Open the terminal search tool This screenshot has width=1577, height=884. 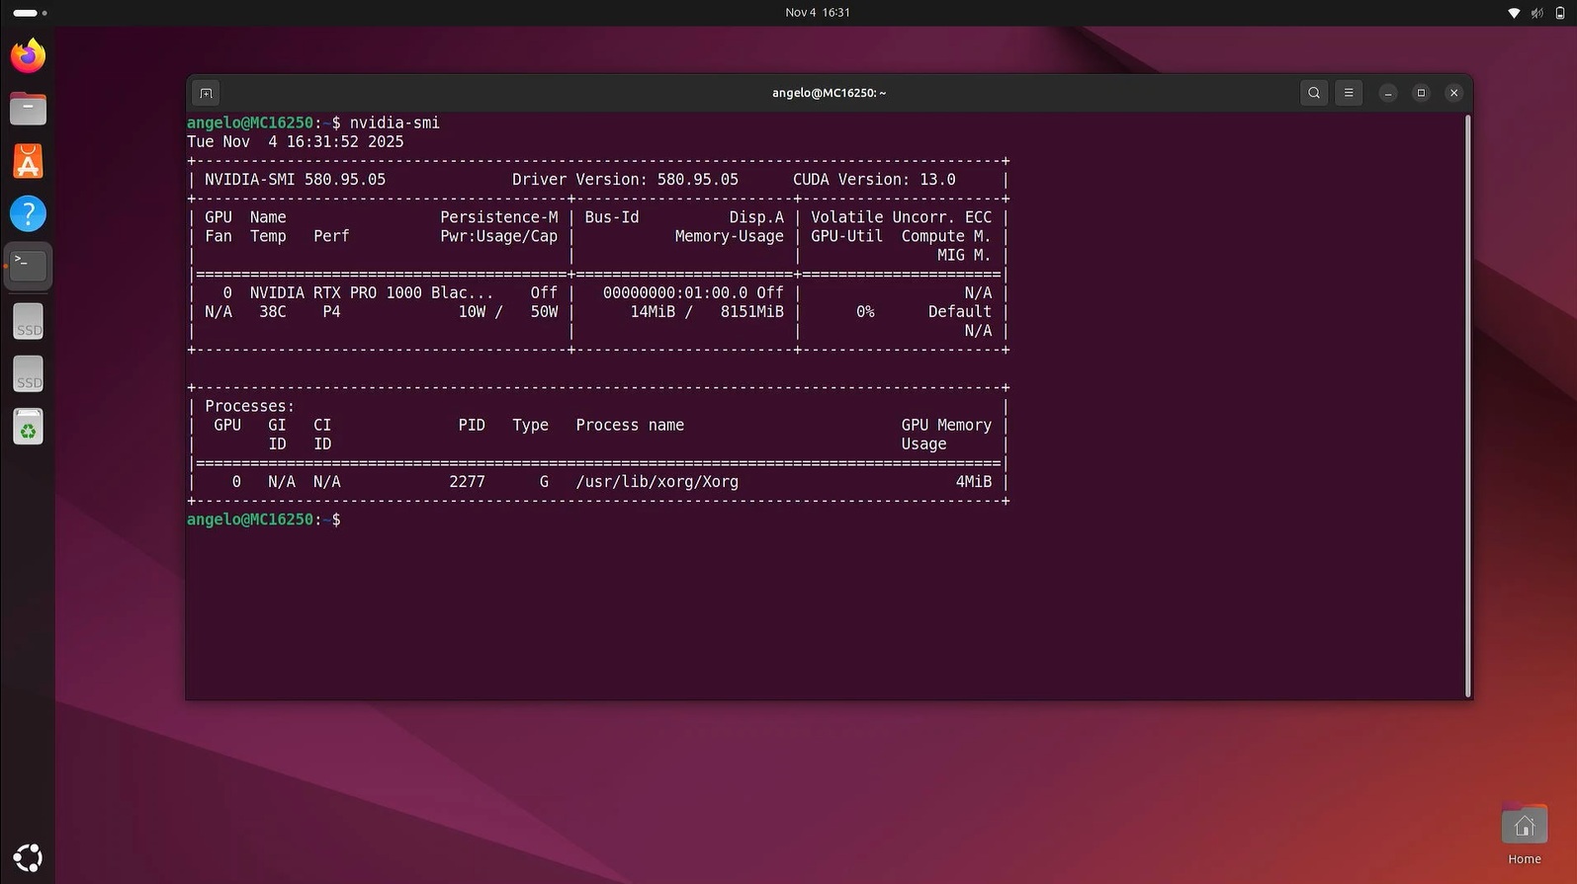pos(1314,93)
